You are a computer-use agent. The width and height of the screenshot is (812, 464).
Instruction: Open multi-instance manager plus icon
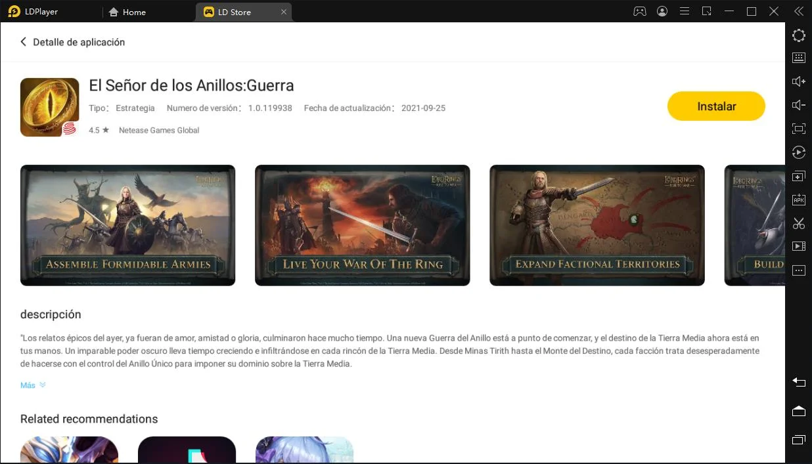click(799, 176)
